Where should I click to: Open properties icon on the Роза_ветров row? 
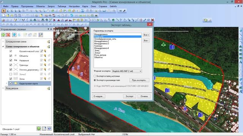coord(49,88)
